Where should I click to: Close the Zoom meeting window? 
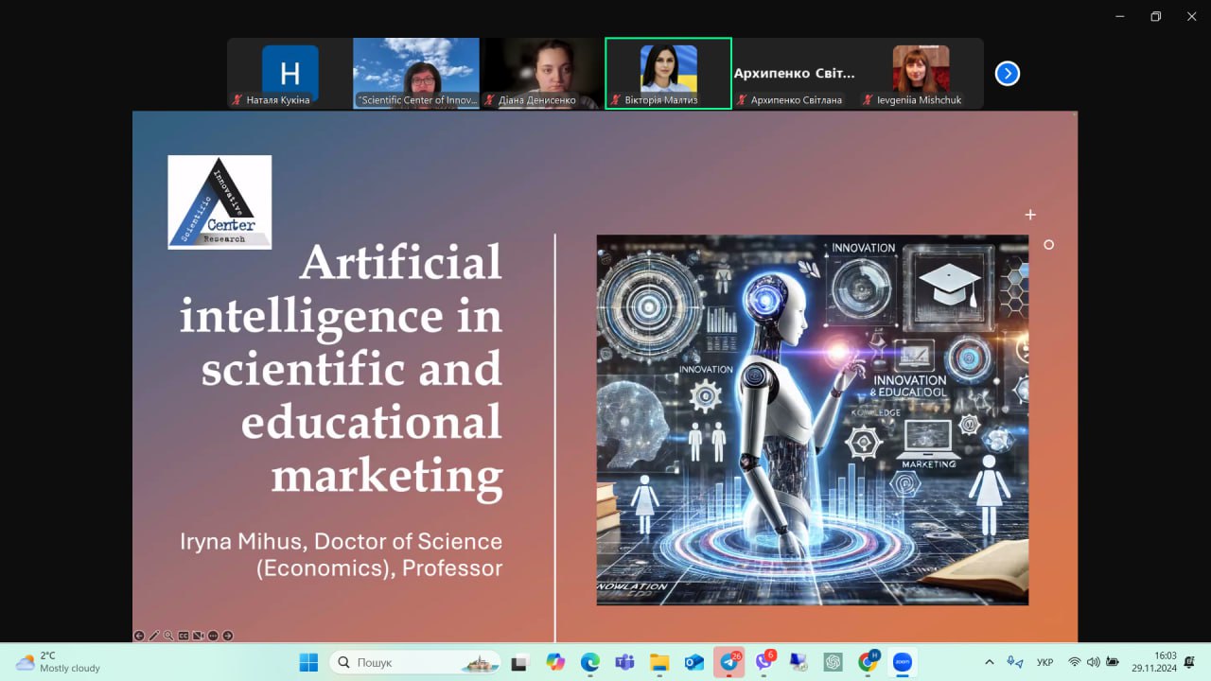click(x=1190, y=16)
